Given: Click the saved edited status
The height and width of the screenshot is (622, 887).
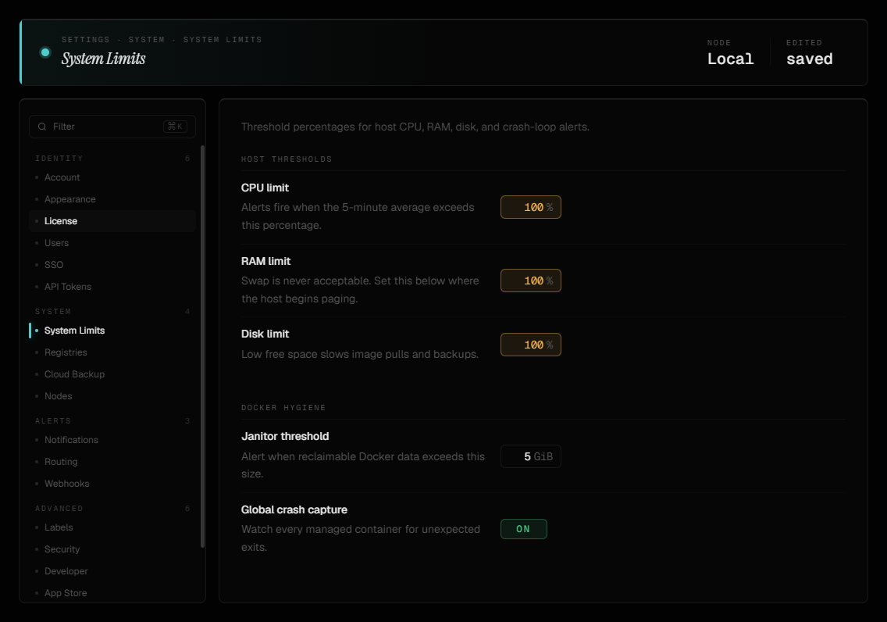Looking at the screenshot, I should (x=810, y=59).
